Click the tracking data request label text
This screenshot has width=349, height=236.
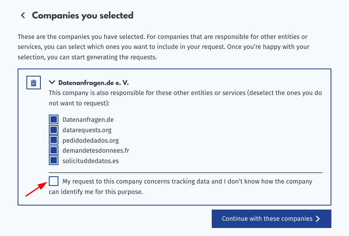[187, 182]
